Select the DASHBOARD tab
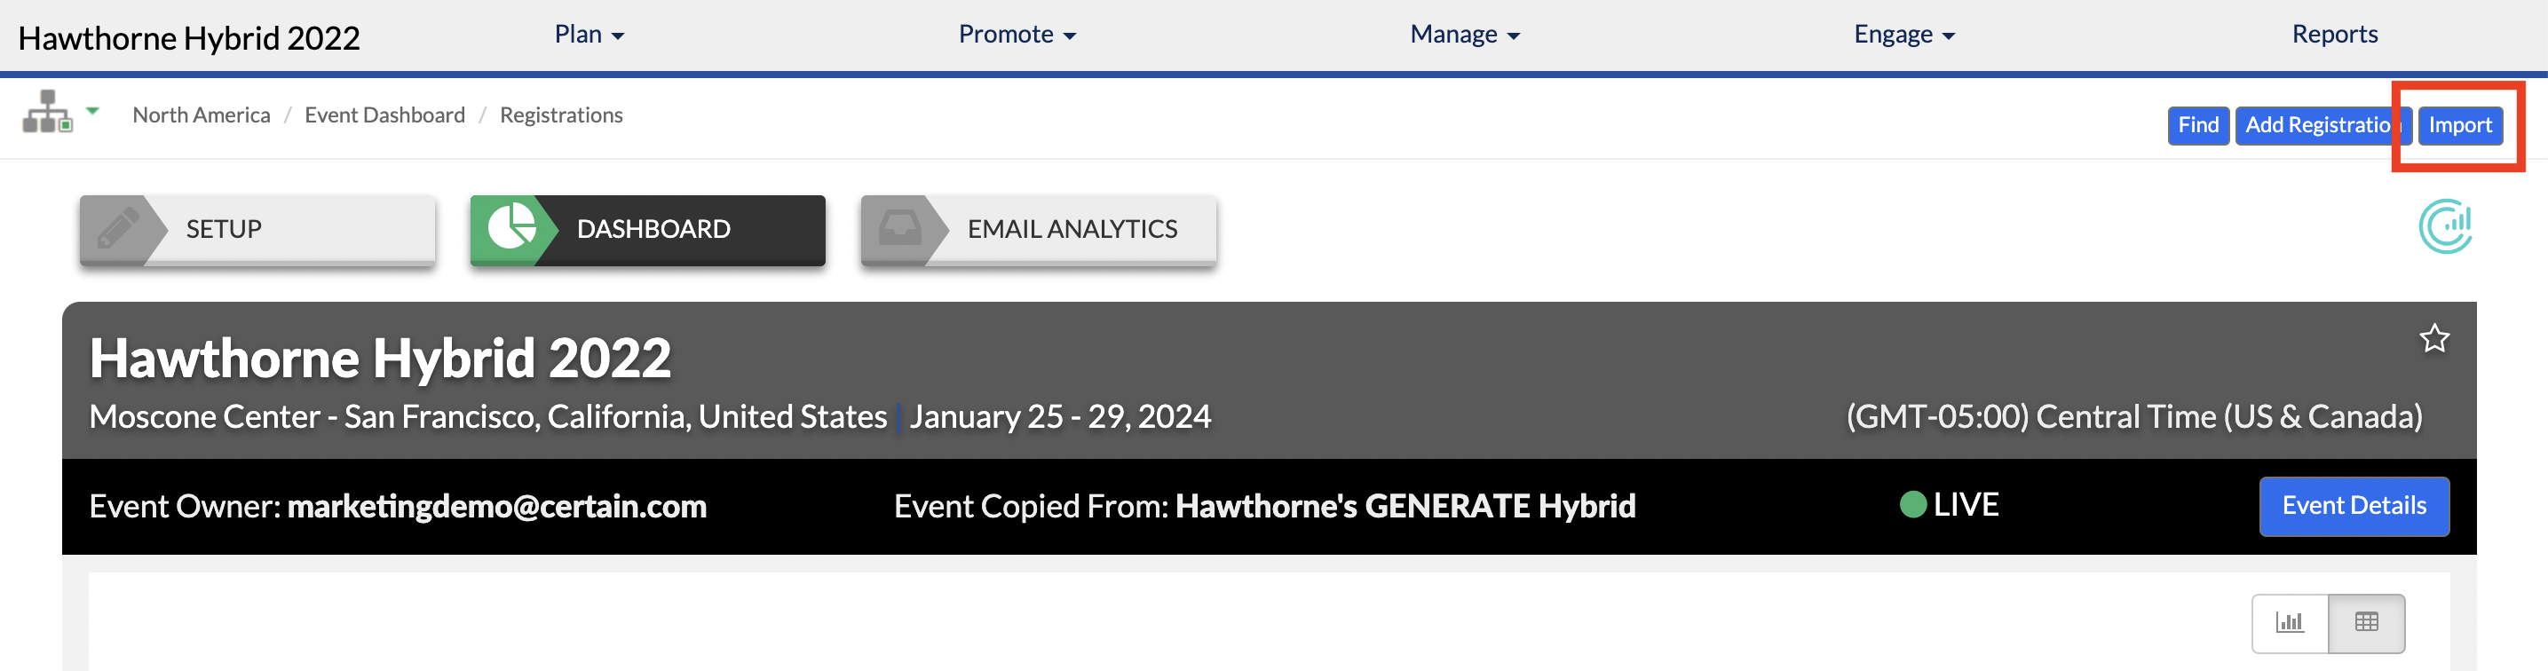 [648, 229]
